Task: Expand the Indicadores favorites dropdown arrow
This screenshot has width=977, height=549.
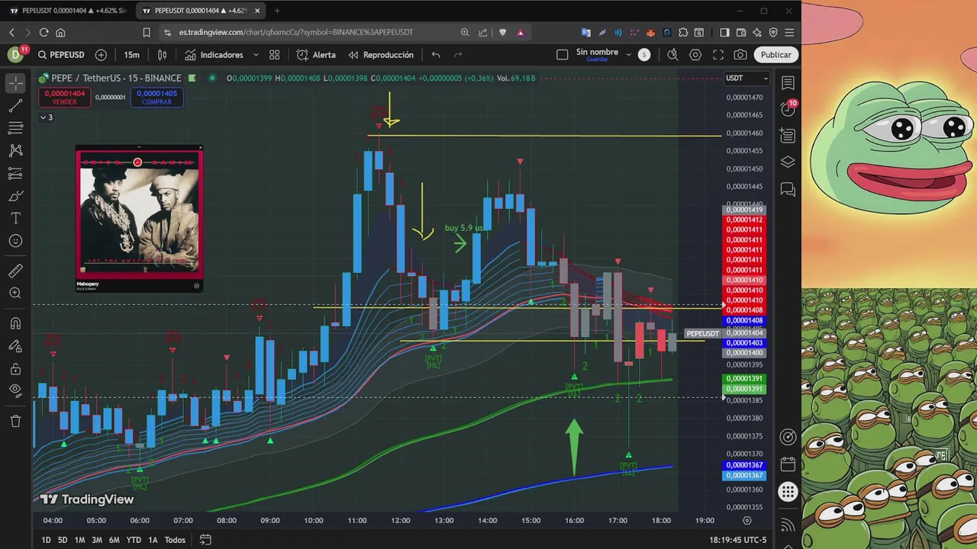Action: (x=256, y=55)
